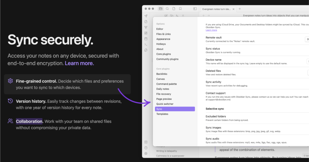Open daily note calendar icon in ribbon
Image resolution: width=309 pixels, height=162 pixels.
[x=146, y=39]
